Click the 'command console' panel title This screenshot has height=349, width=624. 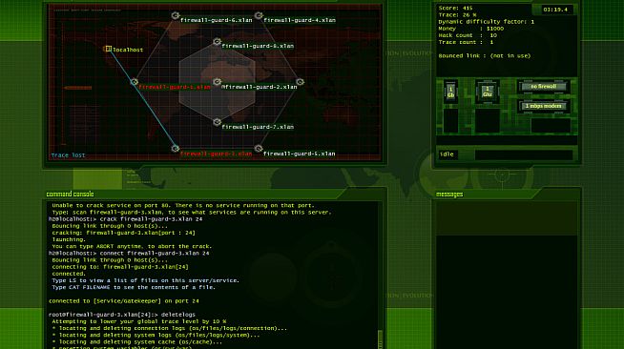70,194
